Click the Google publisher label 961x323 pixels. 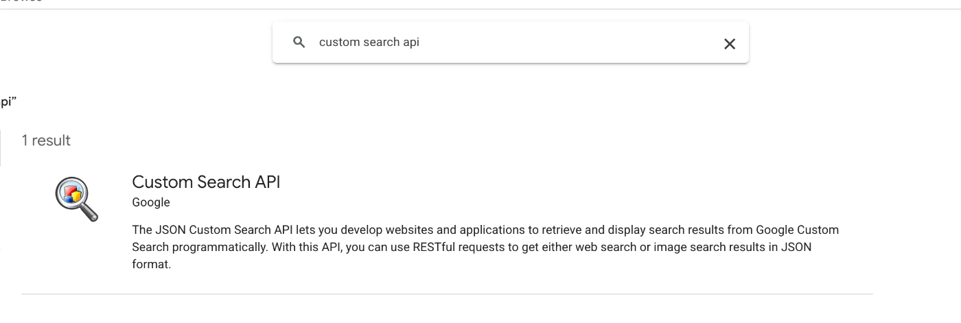click(151, 202)
